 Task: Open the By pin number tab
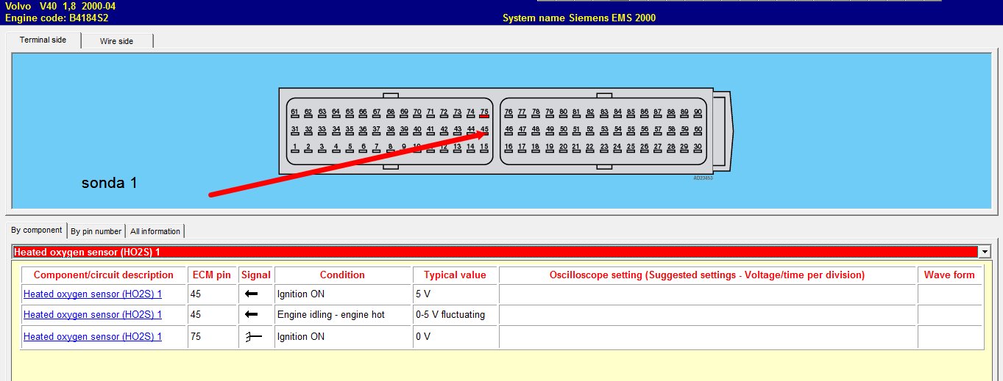[x=96, y=231]
